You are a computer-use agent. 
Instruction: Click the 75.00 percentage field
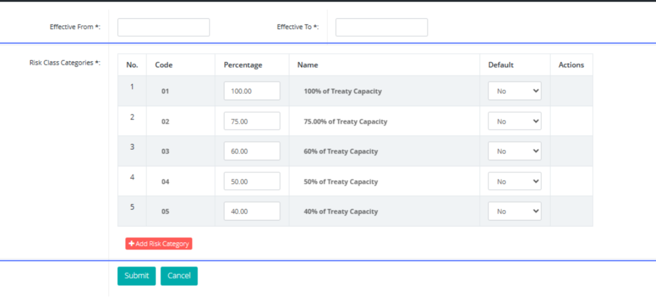tap(251, 121)
